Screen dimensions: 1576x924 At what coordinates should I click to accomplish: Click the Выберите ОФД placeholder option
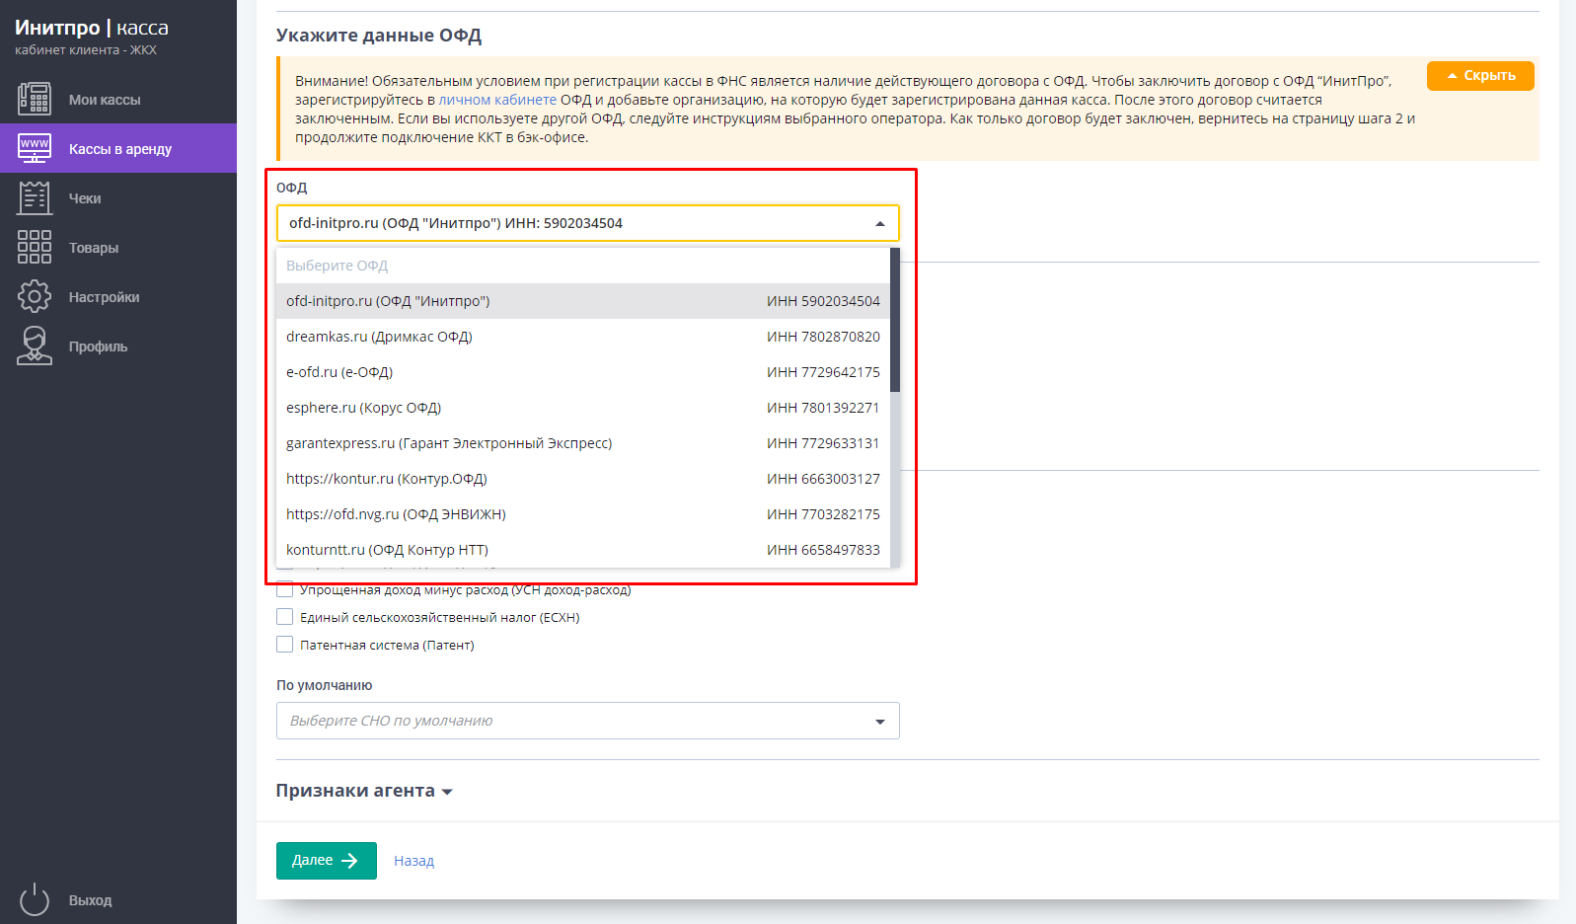tap(583, 266)
